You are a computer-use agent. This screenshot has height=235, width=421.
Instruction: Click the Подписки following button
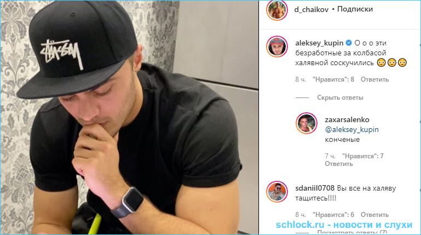(x=355, y=9)
